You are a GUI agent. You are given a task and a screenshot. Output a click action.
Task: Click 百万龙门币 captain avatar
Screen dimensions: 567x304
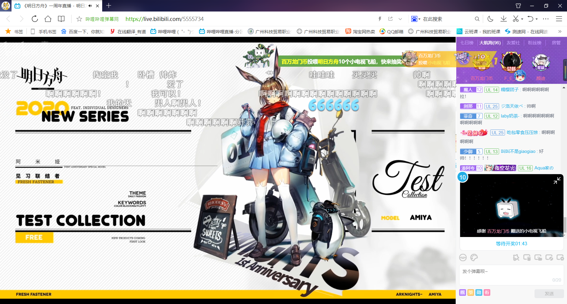tap(482, 62)
